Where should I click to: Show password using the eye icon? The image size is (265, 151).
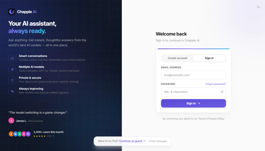tap(222, 92)
